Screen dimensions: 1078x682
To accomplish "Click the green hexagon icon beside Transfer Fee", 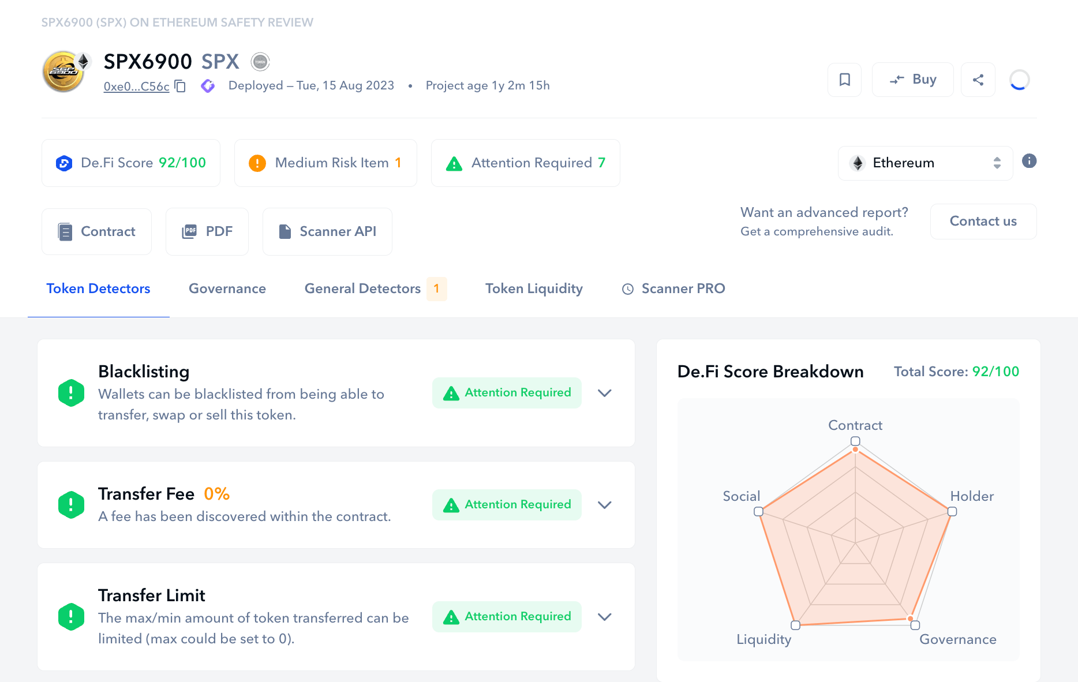I will click(72, 505).
